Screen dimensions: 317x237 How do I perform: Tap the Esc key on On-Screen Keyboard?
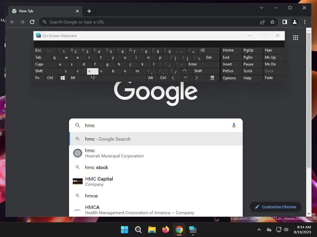click(39, 50)
